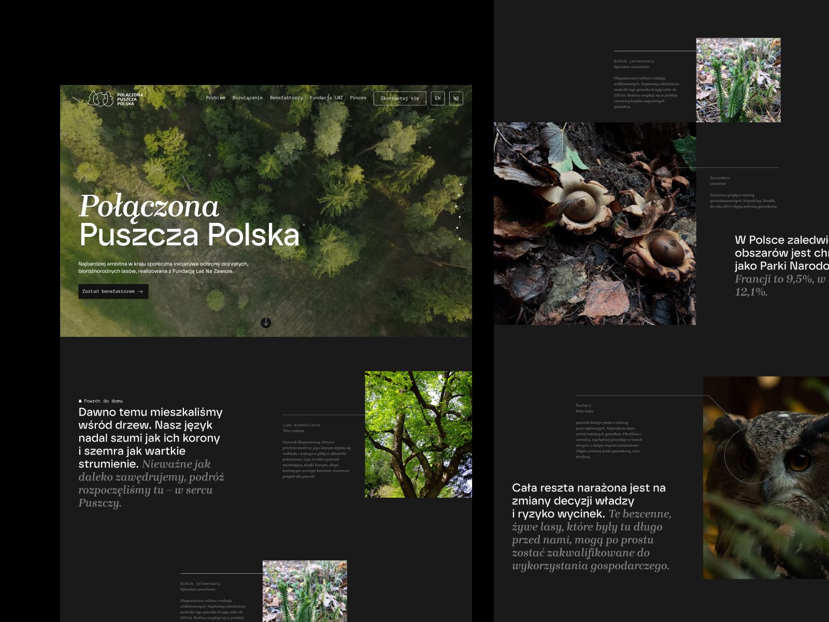Image resolution: width=829 pixels, height=622 pixels.
Task: Open the Fundacja LNZ nav item
Action: [326, 98]
